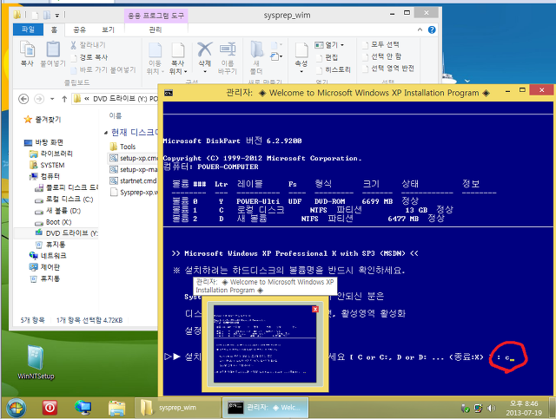Click the file explorer icon on taskbar
This screenshot has height=419, width=556.
(116, 408)
